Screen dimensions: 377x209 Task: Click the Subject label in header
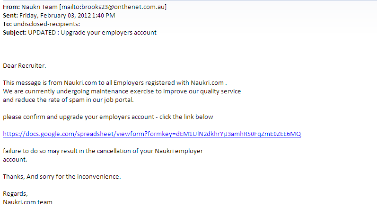pos(15,33)
